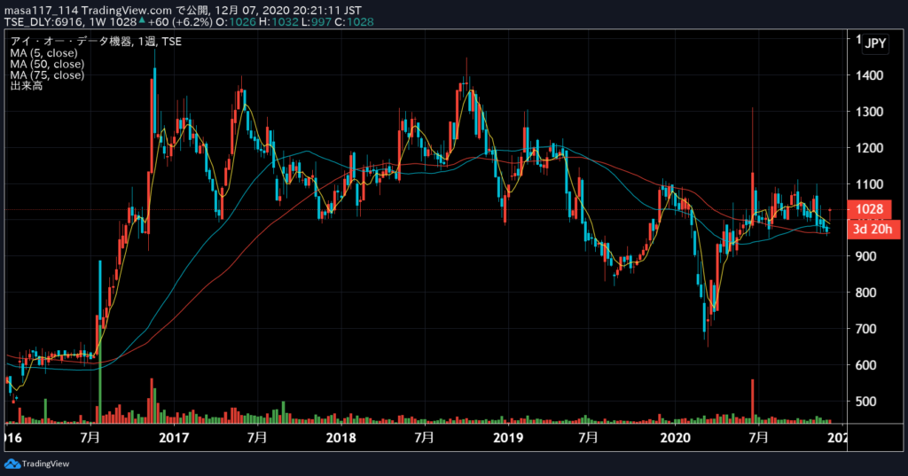Click the 500 price axis label

click(865, 402)
